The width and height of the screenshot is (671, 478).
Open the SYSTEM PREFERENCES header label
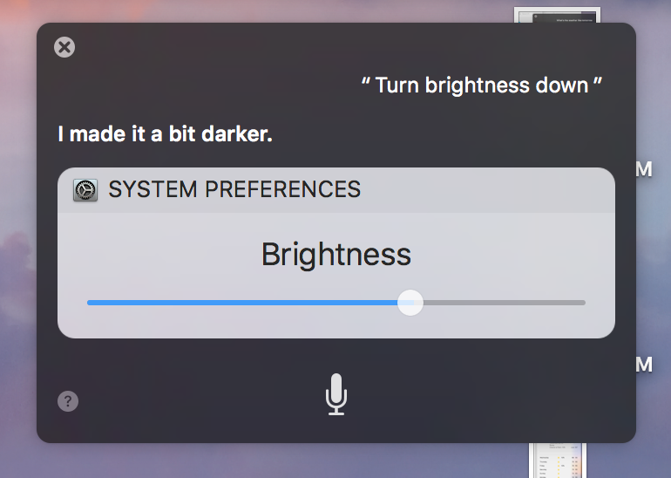(x=234, y=189)
